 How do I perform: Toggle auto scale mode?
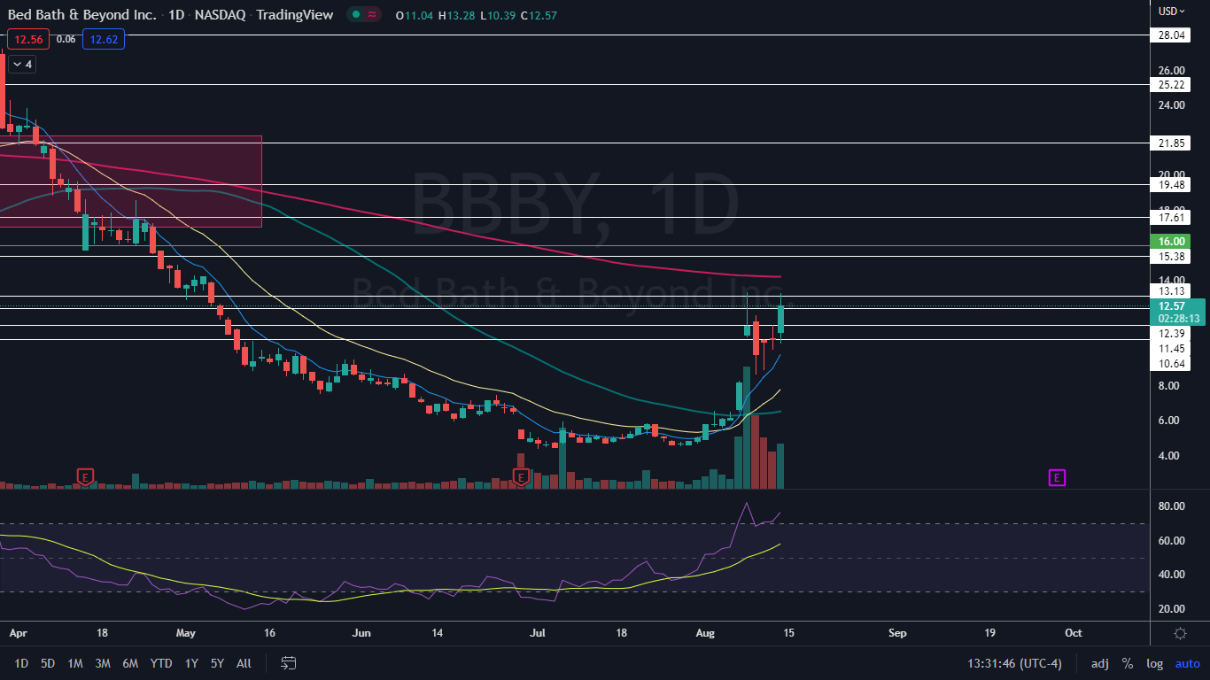[x=1188, y=663]
